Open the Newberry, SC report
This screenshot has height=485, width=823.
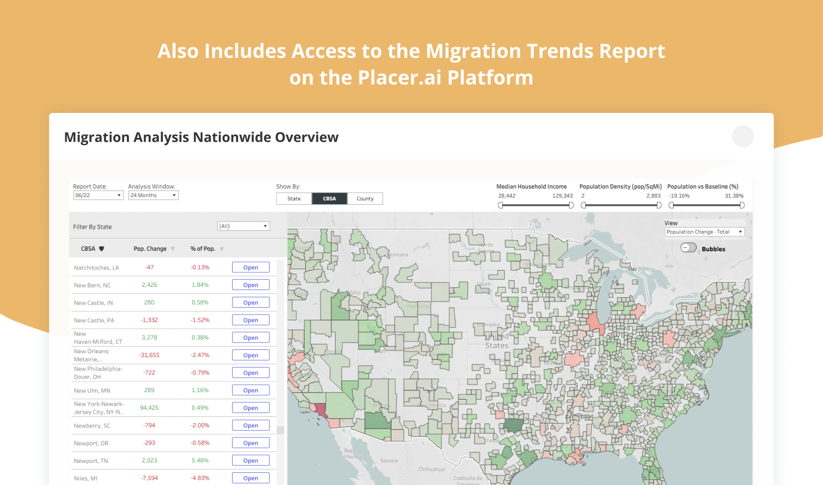click(x=251, y=426)
